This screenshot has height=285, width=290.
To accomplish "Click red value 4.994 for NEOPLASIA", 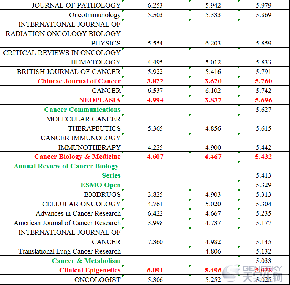I will (x=155, y=100).
